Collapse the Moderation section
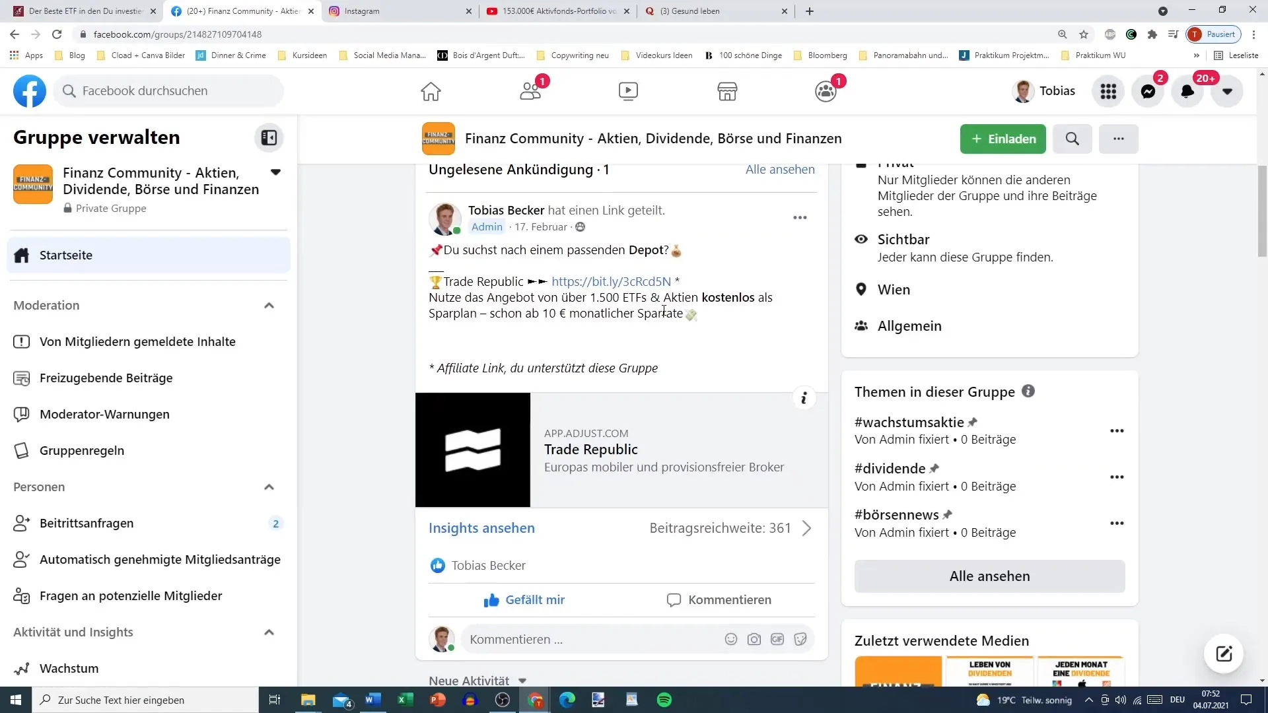Screen dimensions: 1268x713 tap(269, 306)
